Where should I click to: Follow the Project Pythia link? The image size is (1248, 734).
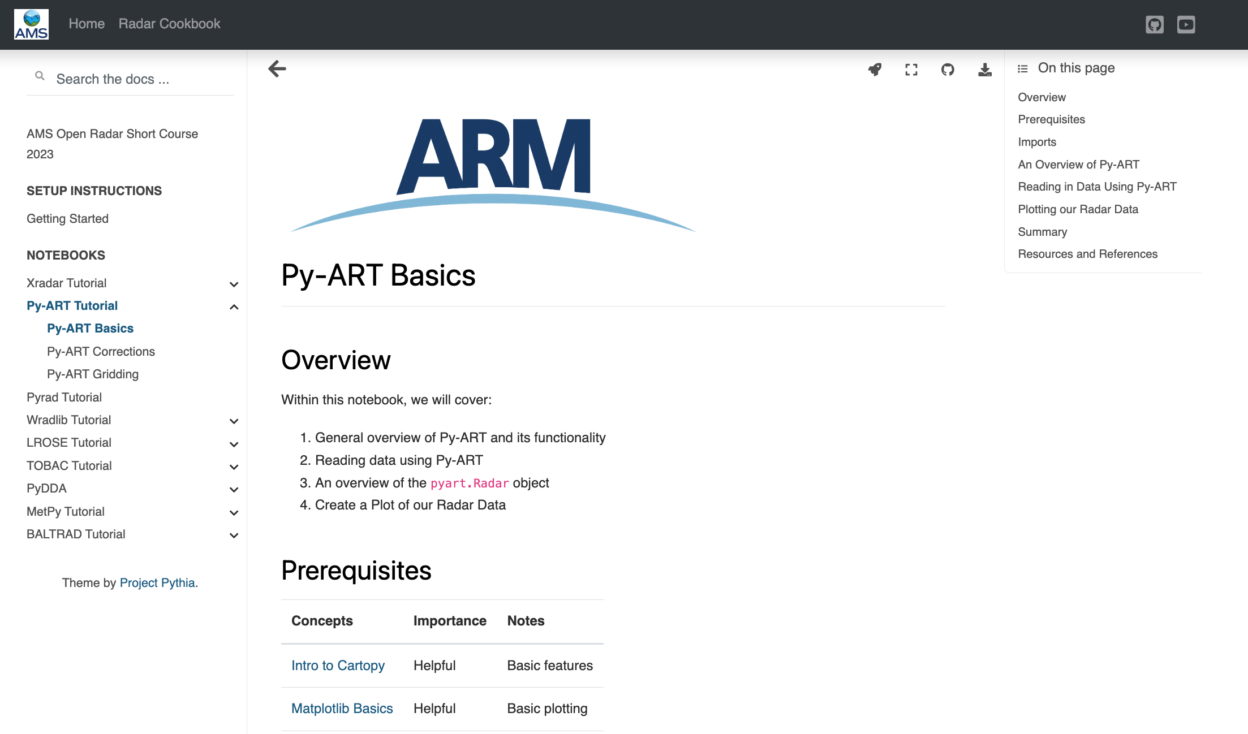(x=157, y=583)
